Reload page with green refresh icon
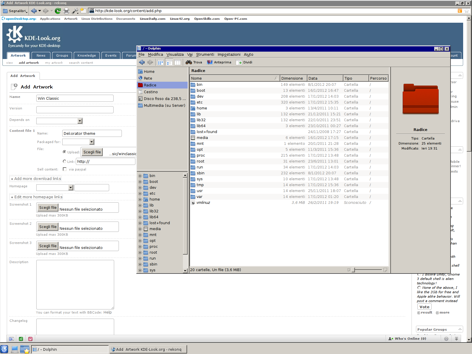This screenshot has width=472, height=354. pos(58,11)
